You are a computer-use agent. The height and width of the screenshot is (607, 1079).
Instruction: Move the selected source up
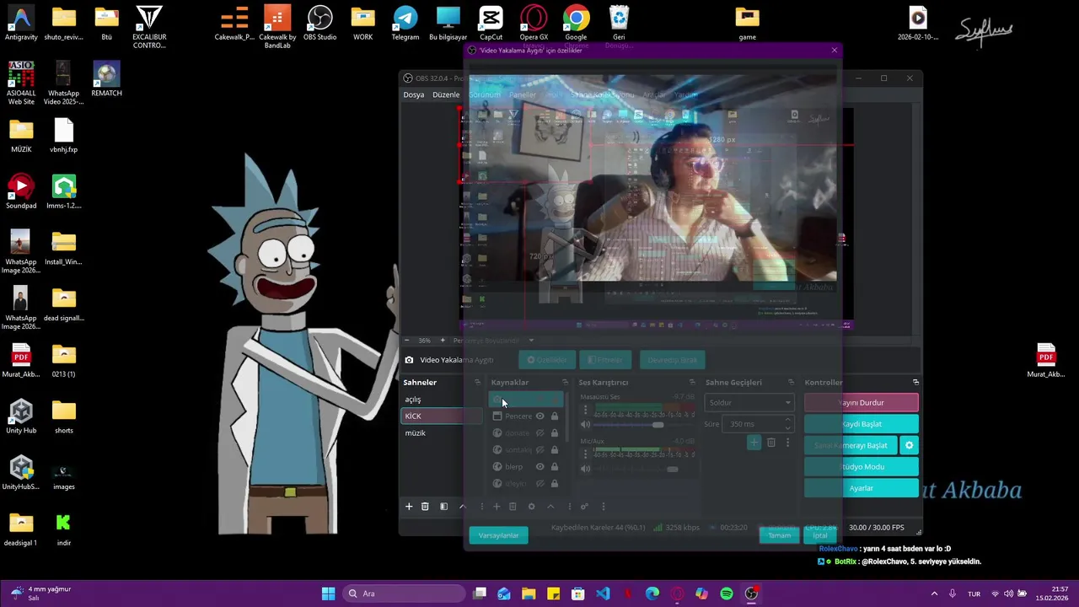(550, 507)
